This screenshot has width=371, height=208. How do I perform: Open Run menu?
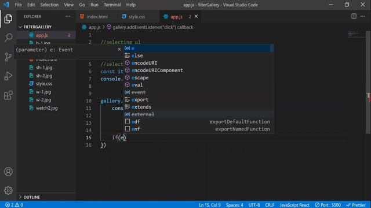tap(94, 5)
